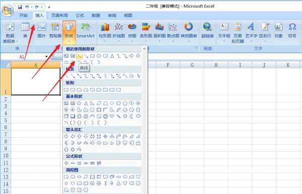Insert a SmartArt graphic
302x194 pixels.
tap(86, 30)
